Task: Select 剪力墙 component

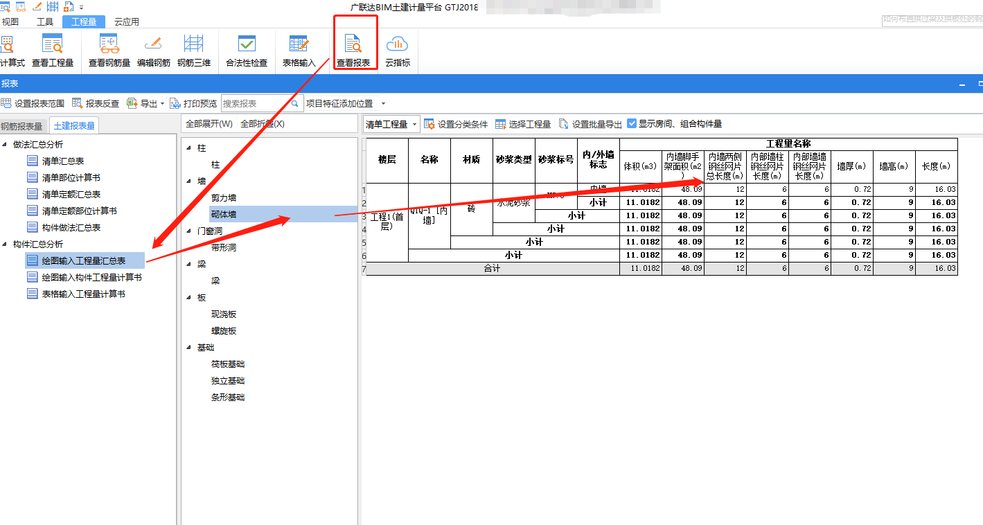Action: tap(224, 198)
